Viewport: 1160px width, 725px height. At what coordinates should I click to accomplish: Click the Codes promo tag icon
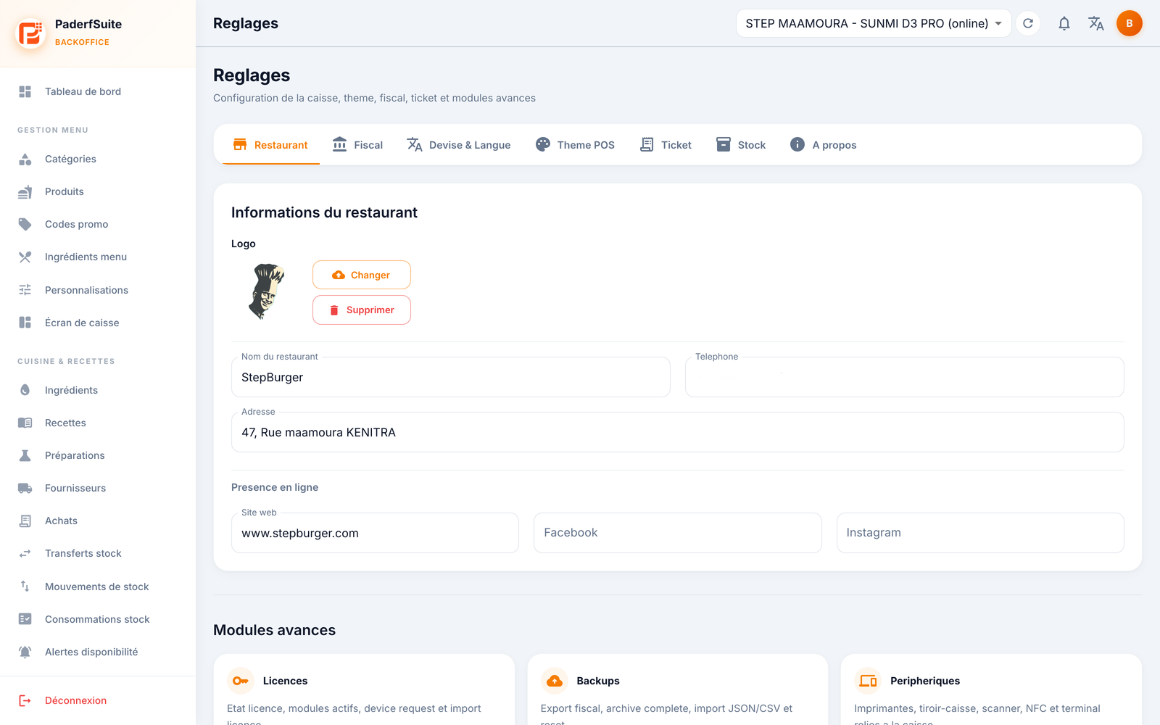click(x=25, y=224)
